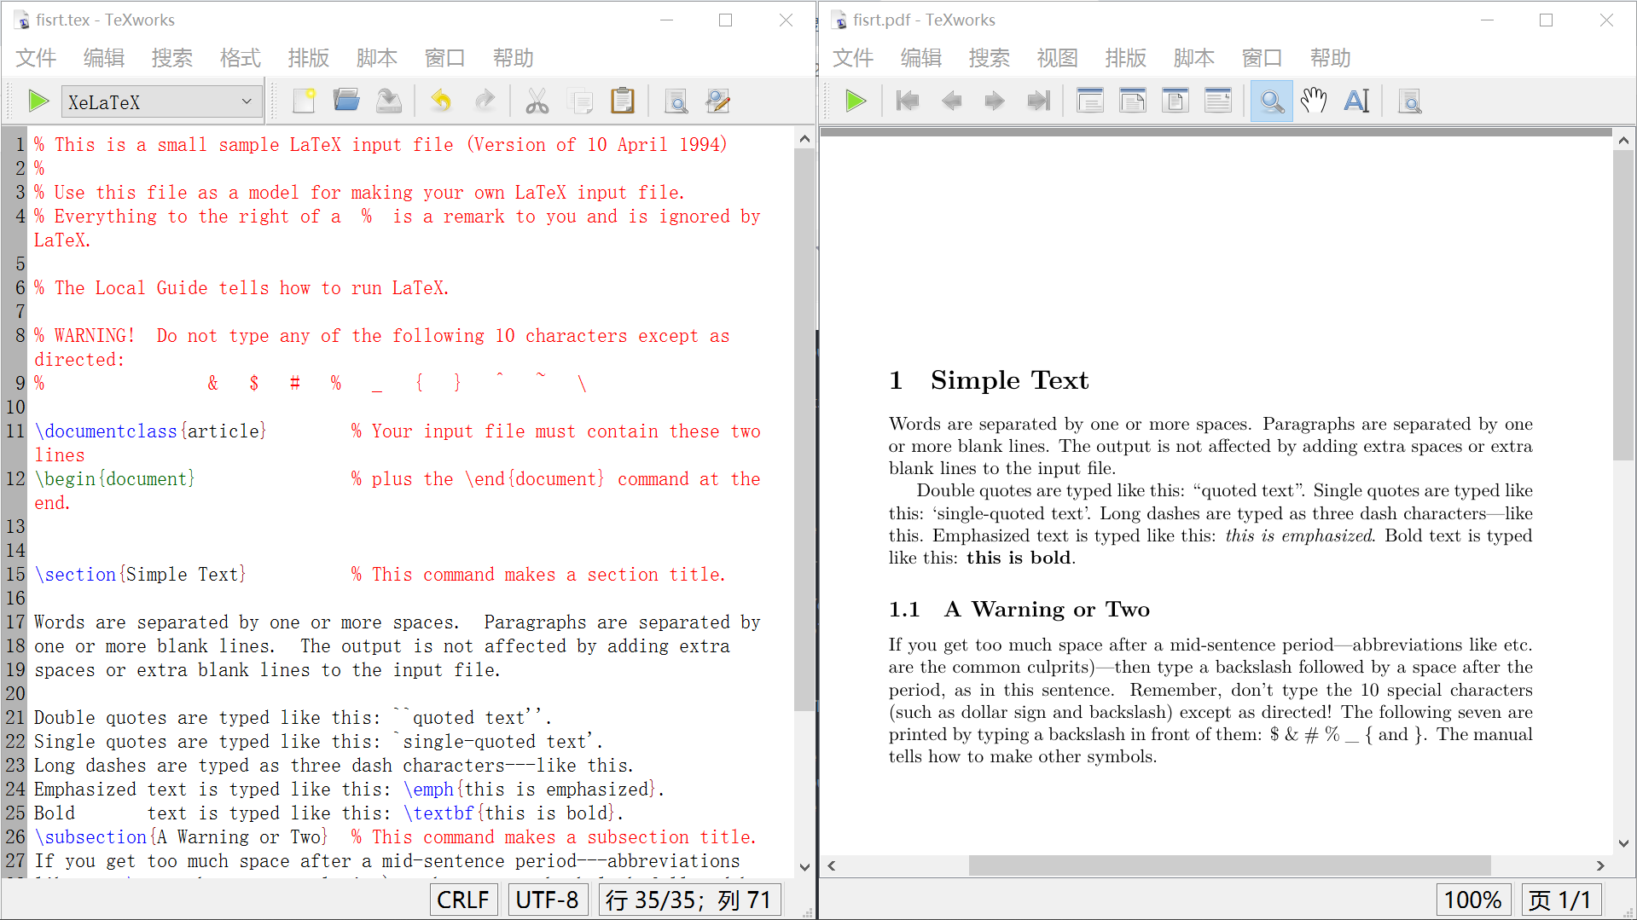
Task: Click the editor's vertical scrollbar down arrow
Action: pyautogui.click(x=804, y=867)
